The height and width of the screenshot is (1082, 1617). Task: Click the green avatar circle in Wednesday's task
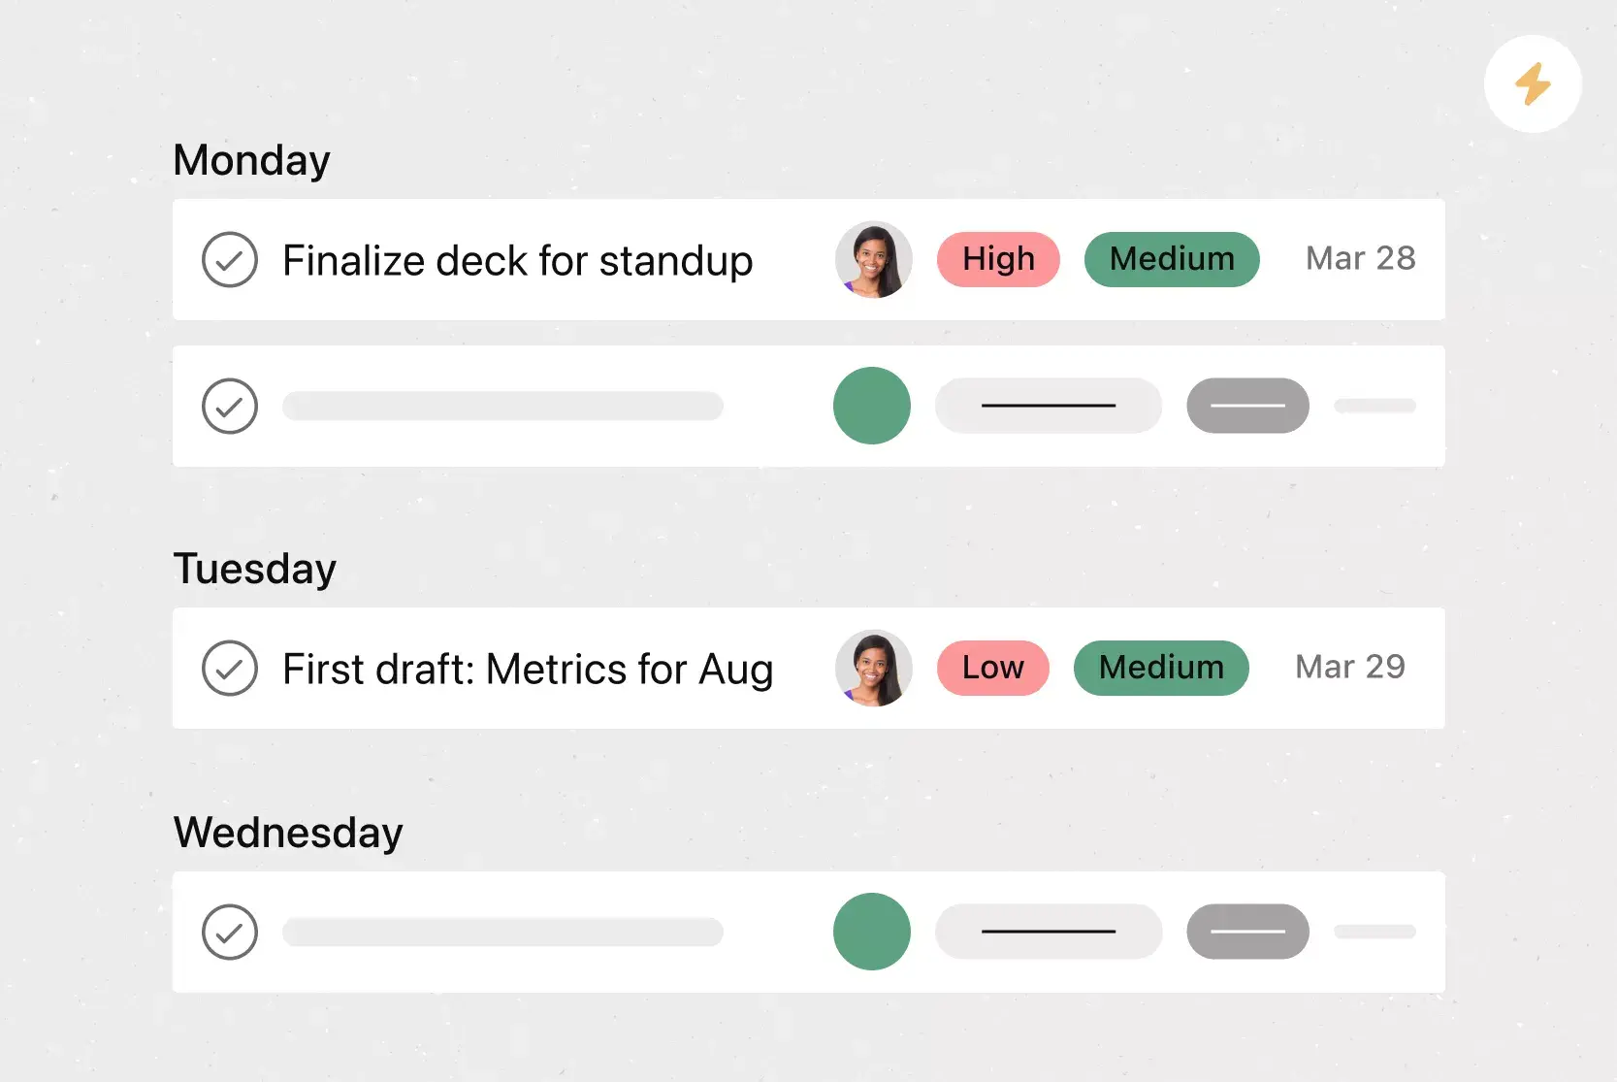click(872, 932)
